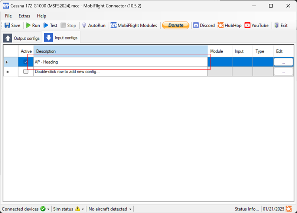Click the blue Test arrow
The image size is (297, 213).
tap(46, 25)
